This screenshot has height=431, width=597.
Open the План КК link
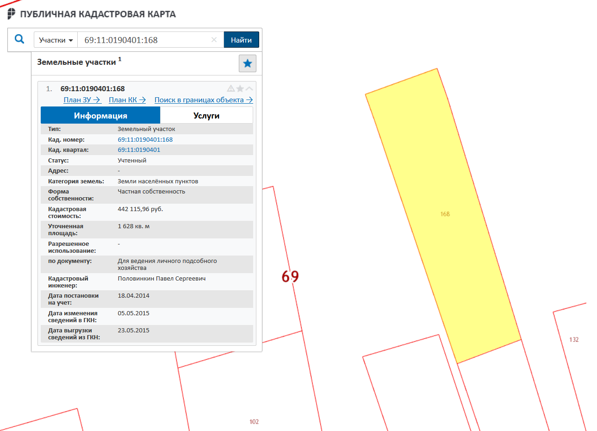coord(127,100)
